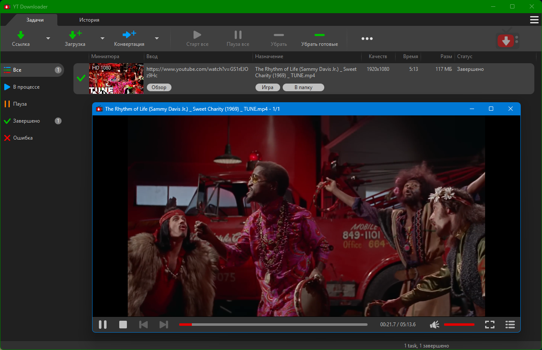Pause the playing video
The image size is (542, 350).
point(103,325)
